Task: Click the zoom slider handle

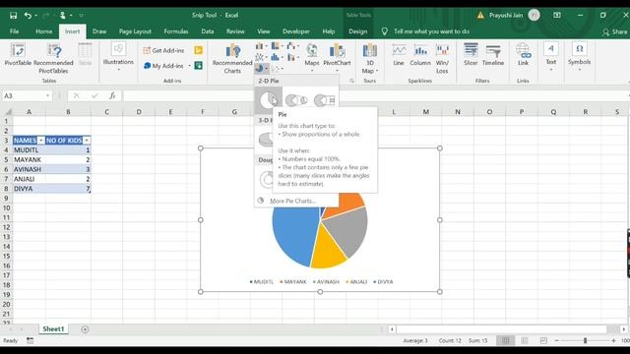Action: 585,340
